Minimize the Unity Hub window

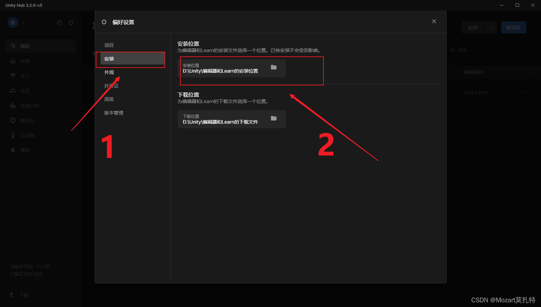pos(502,5)
